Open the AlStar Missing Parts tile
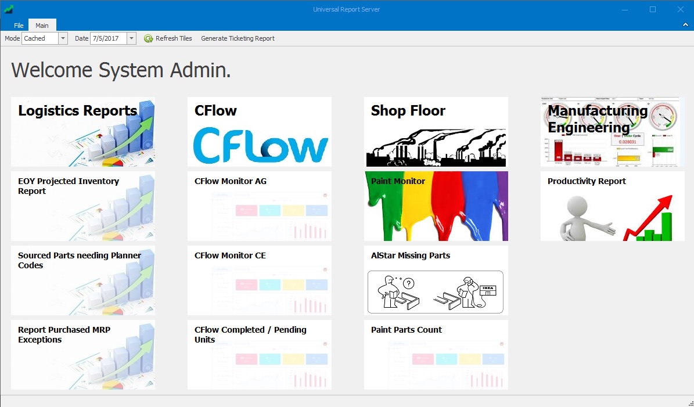Image resolution: width=694 pixels, height=407 pixels. [x=436, y=280]
